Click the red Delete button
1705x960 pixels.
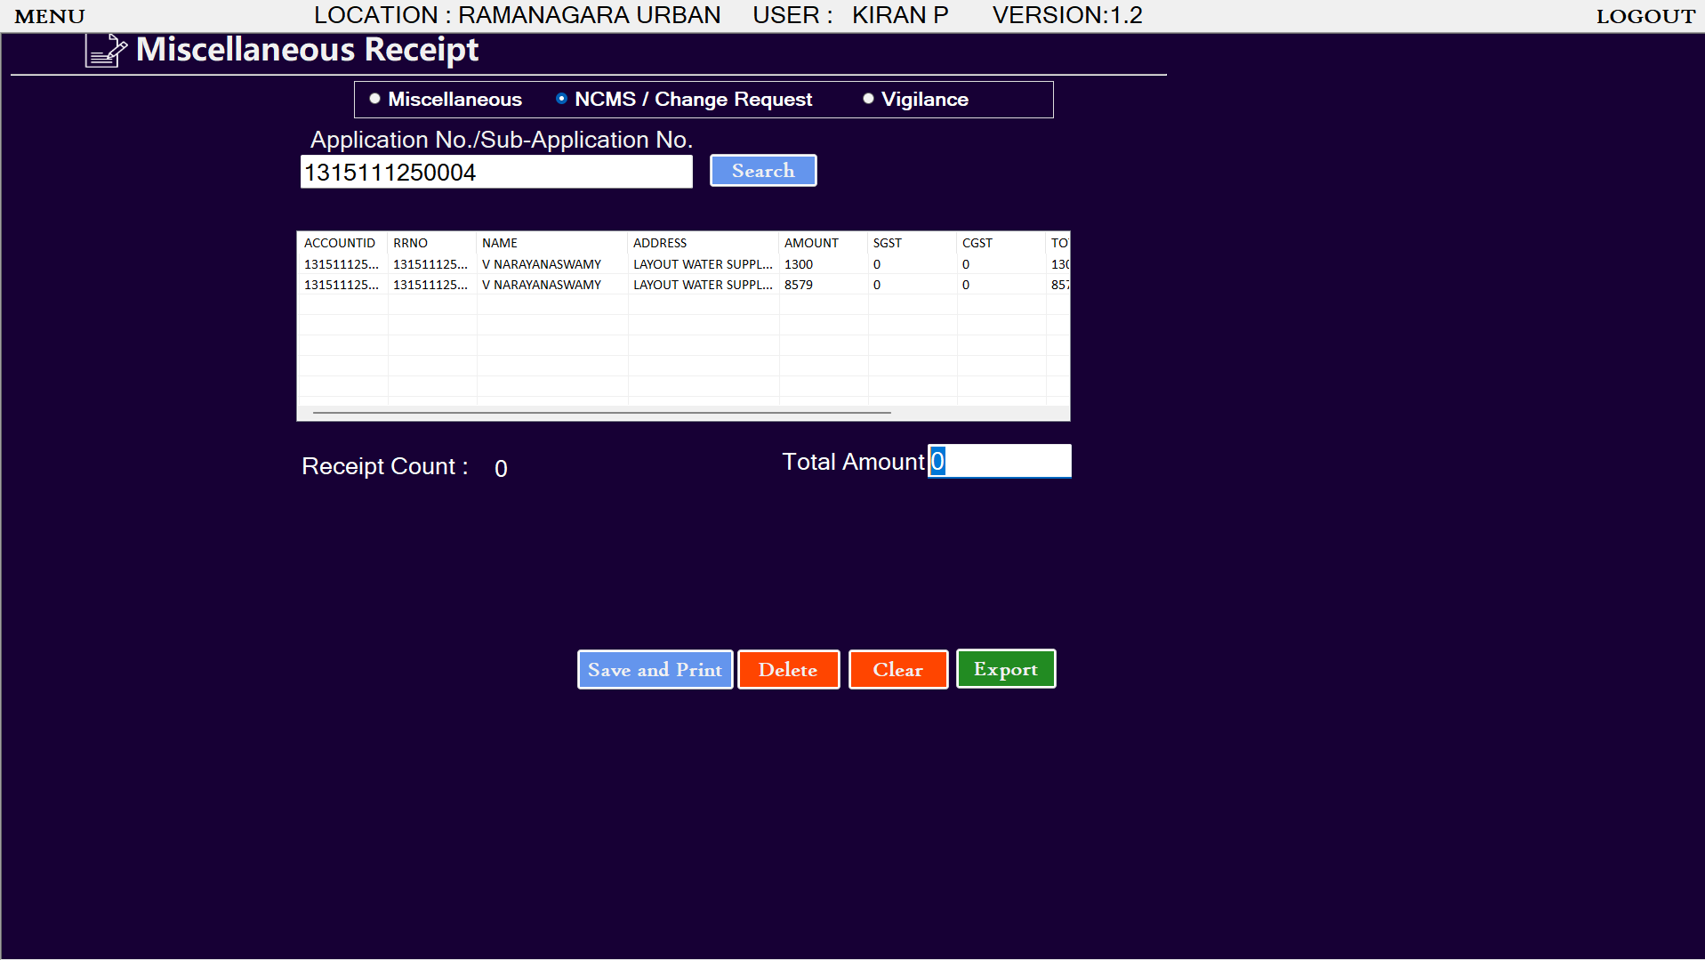[789, 670]
